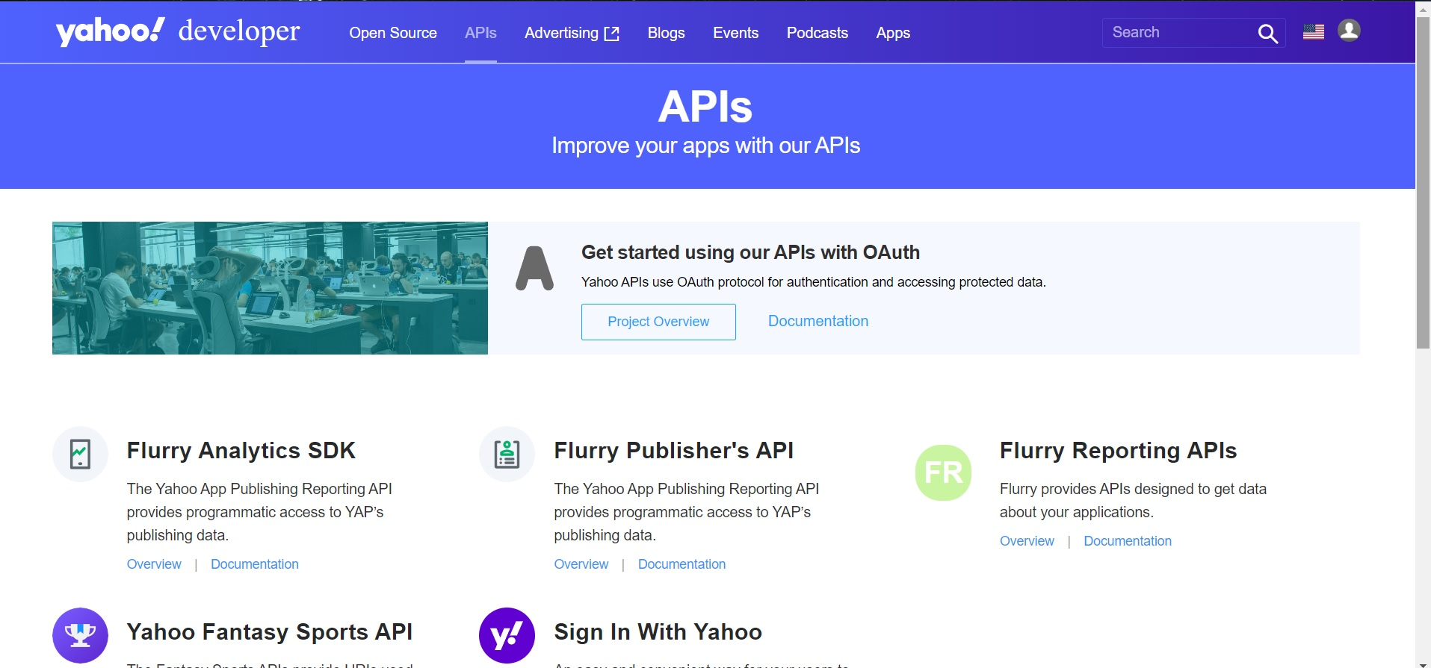Select the APIs nav tab

[480, 33]
